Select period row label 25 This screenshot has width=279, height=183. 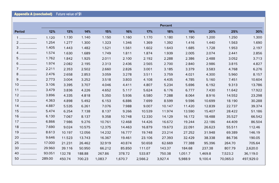tap(17, 143)
